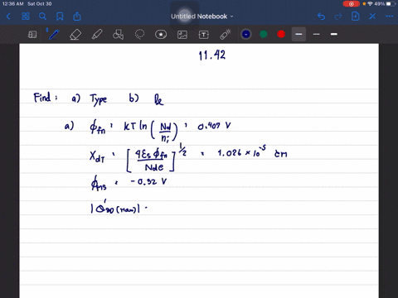This screenshot has width=398, height=298.
Task: Tap the battery status indicator
Action: (x=391, y=4)
